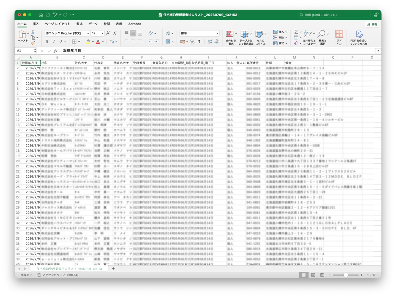The image size is (396, 297).
Task: Decrease font size with small A
Action: pyautogui.click(x=115, y=33)
